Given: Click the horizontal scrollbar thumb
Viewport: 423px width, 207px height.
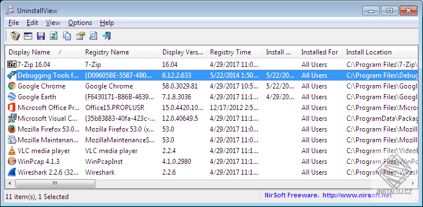Looking at the screenshot, I should pyautogui.click(x=55, y=184).
